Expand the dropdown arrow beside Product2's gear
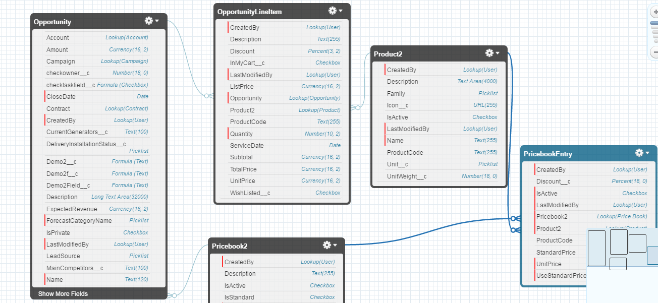 498,53
